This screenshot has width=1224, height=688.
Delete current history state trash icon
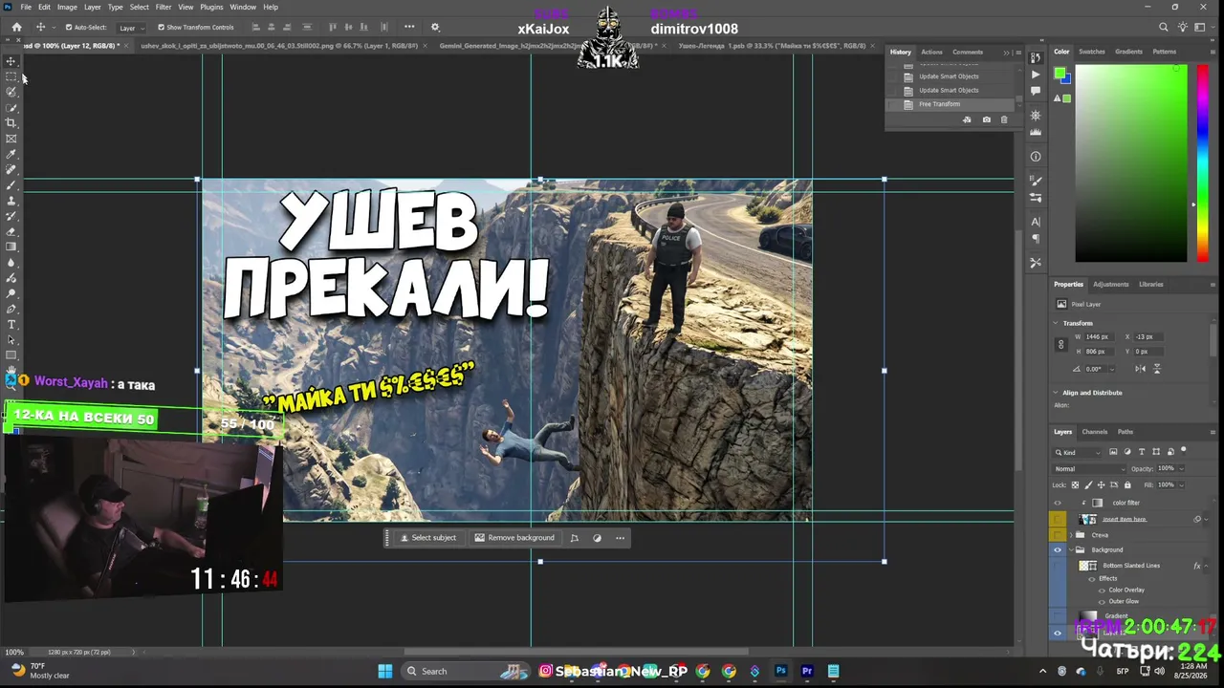tap(1004, 119)
